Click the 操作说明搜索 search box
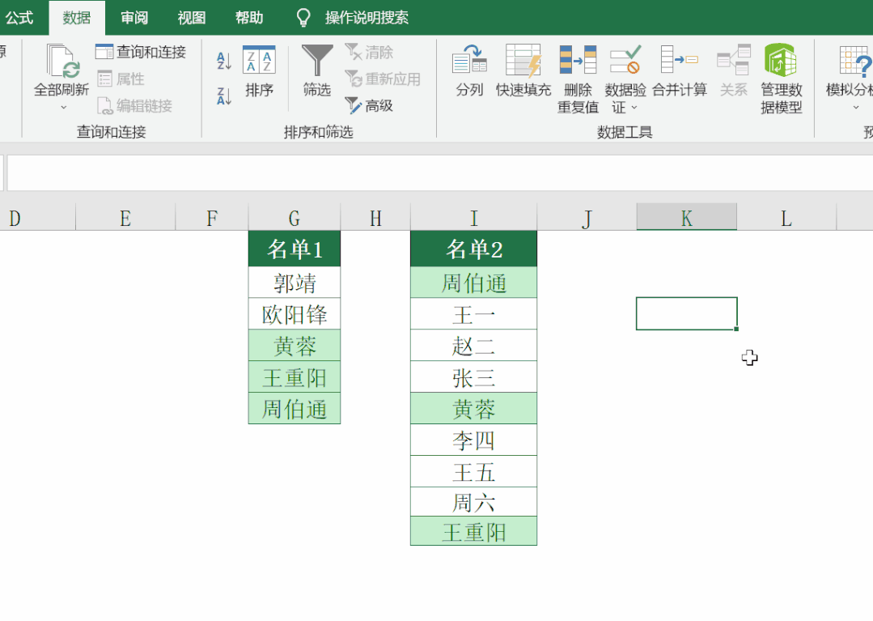This screenshot has width=873, height=621. tap(367, 18)
